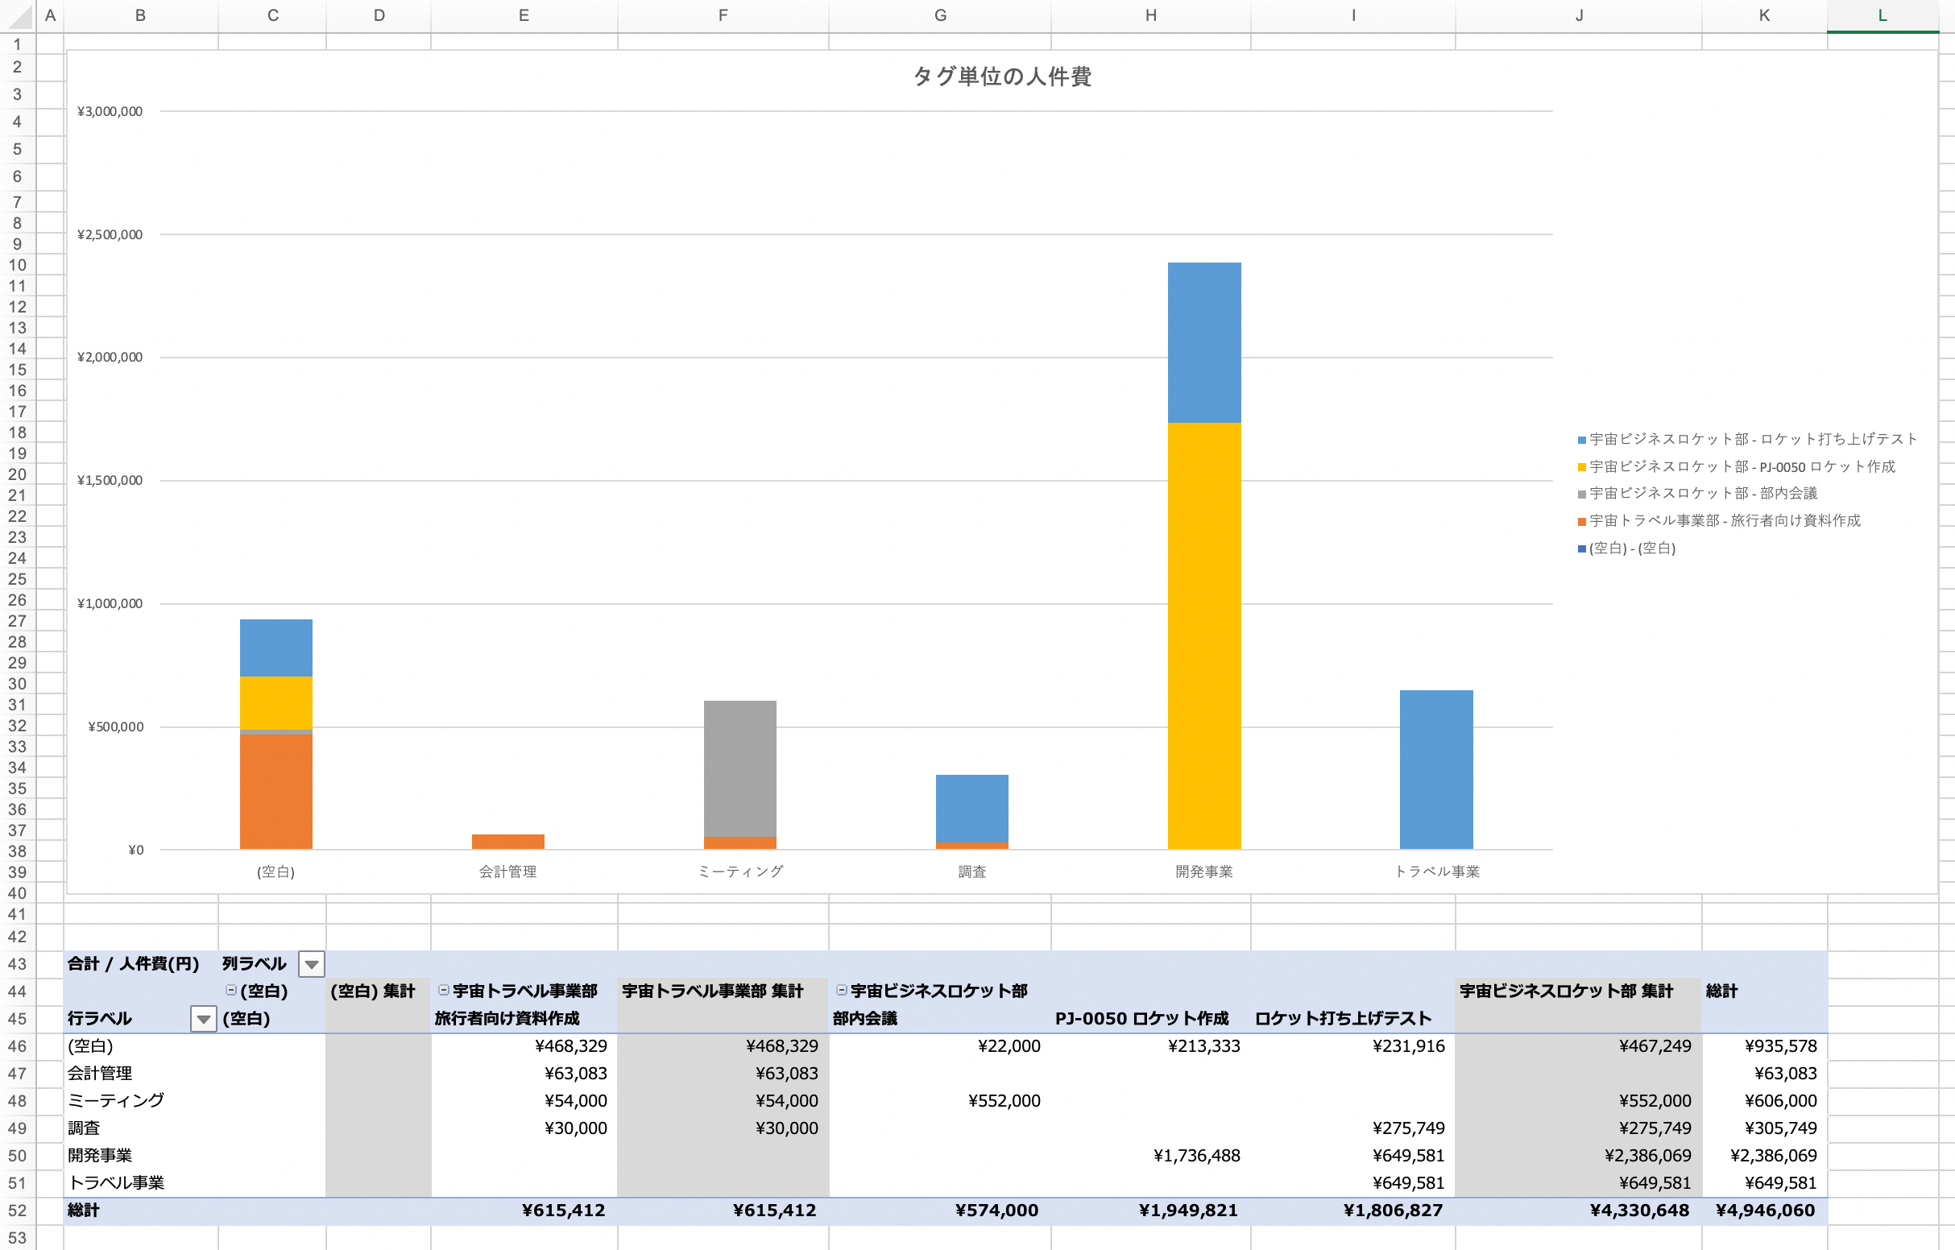Select column L header
1955x1250 pixels.
(x=1881, y=15)
